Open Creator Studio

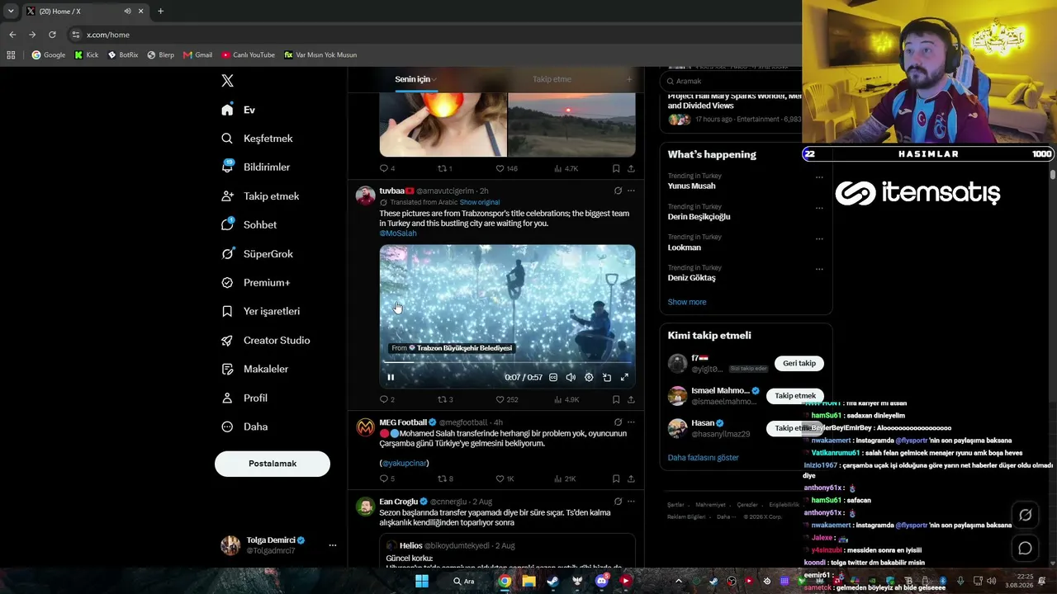pyautogui.click(x=265, y=341)
